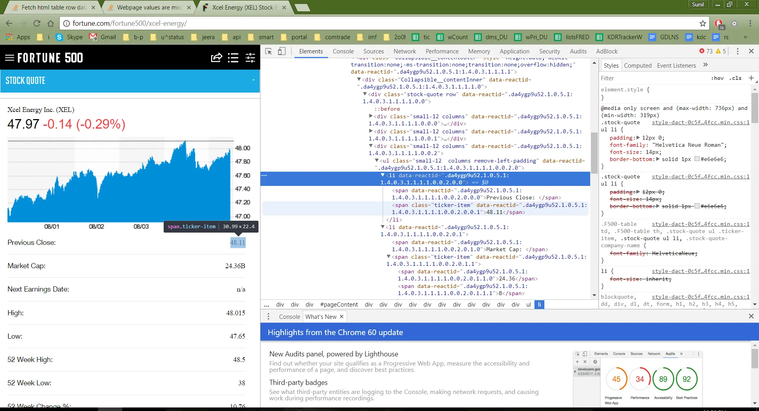Activate the DevTools inspect element picker

(268, 51)
